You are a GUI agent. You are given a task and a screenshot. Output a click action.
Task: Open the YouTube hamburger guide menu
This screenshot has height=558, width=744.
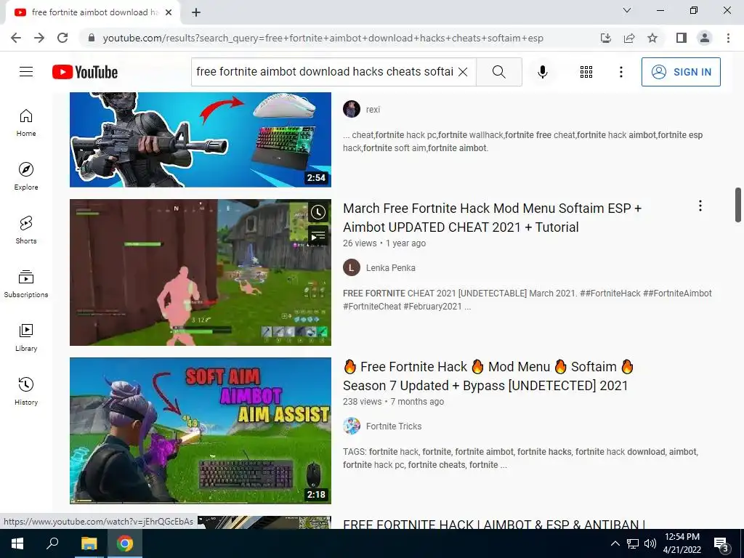click(x=26, y=72)
